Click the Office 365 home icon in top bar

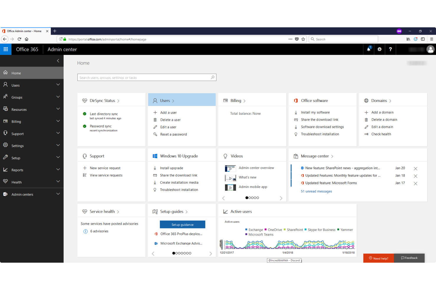27,49
